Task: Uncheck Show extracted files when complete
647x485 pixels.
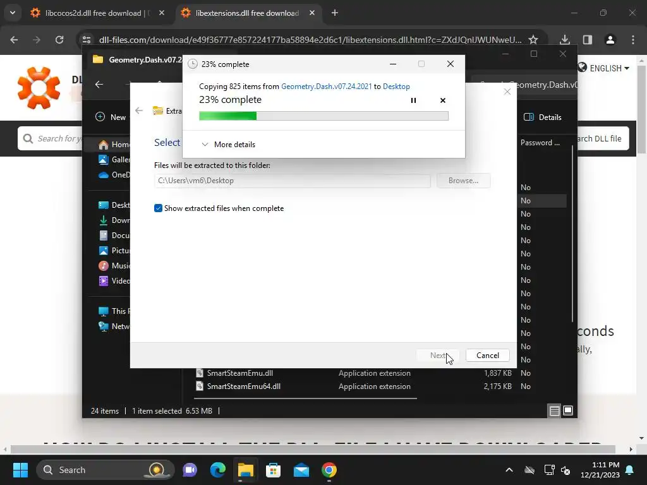Action: pyautogui.click(x=158, y=208)
